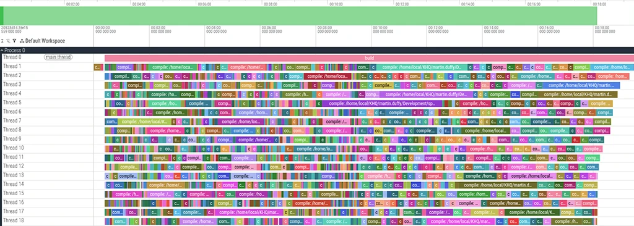Select long blue compile slice ending Thread 3
This screenshot has width=634, height=226.
tap(581, 86)
